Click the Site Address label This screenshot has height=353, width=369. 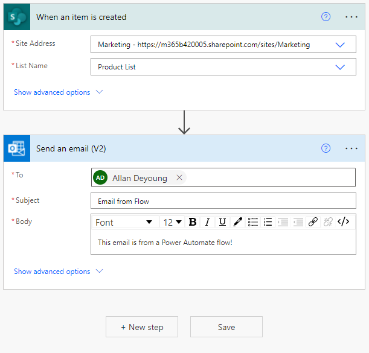click(35, 43)
